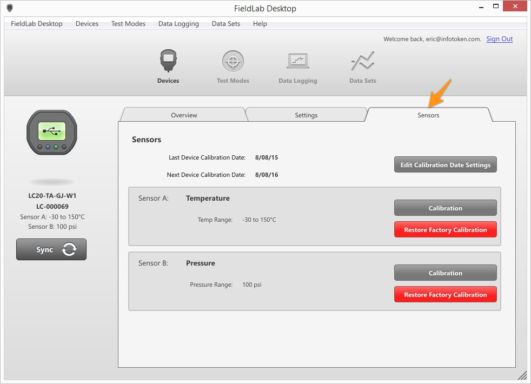Restore Factory Calibration for Sensor A
The image size is (531, 384).
pyautogui.click(x=446, y=229)
